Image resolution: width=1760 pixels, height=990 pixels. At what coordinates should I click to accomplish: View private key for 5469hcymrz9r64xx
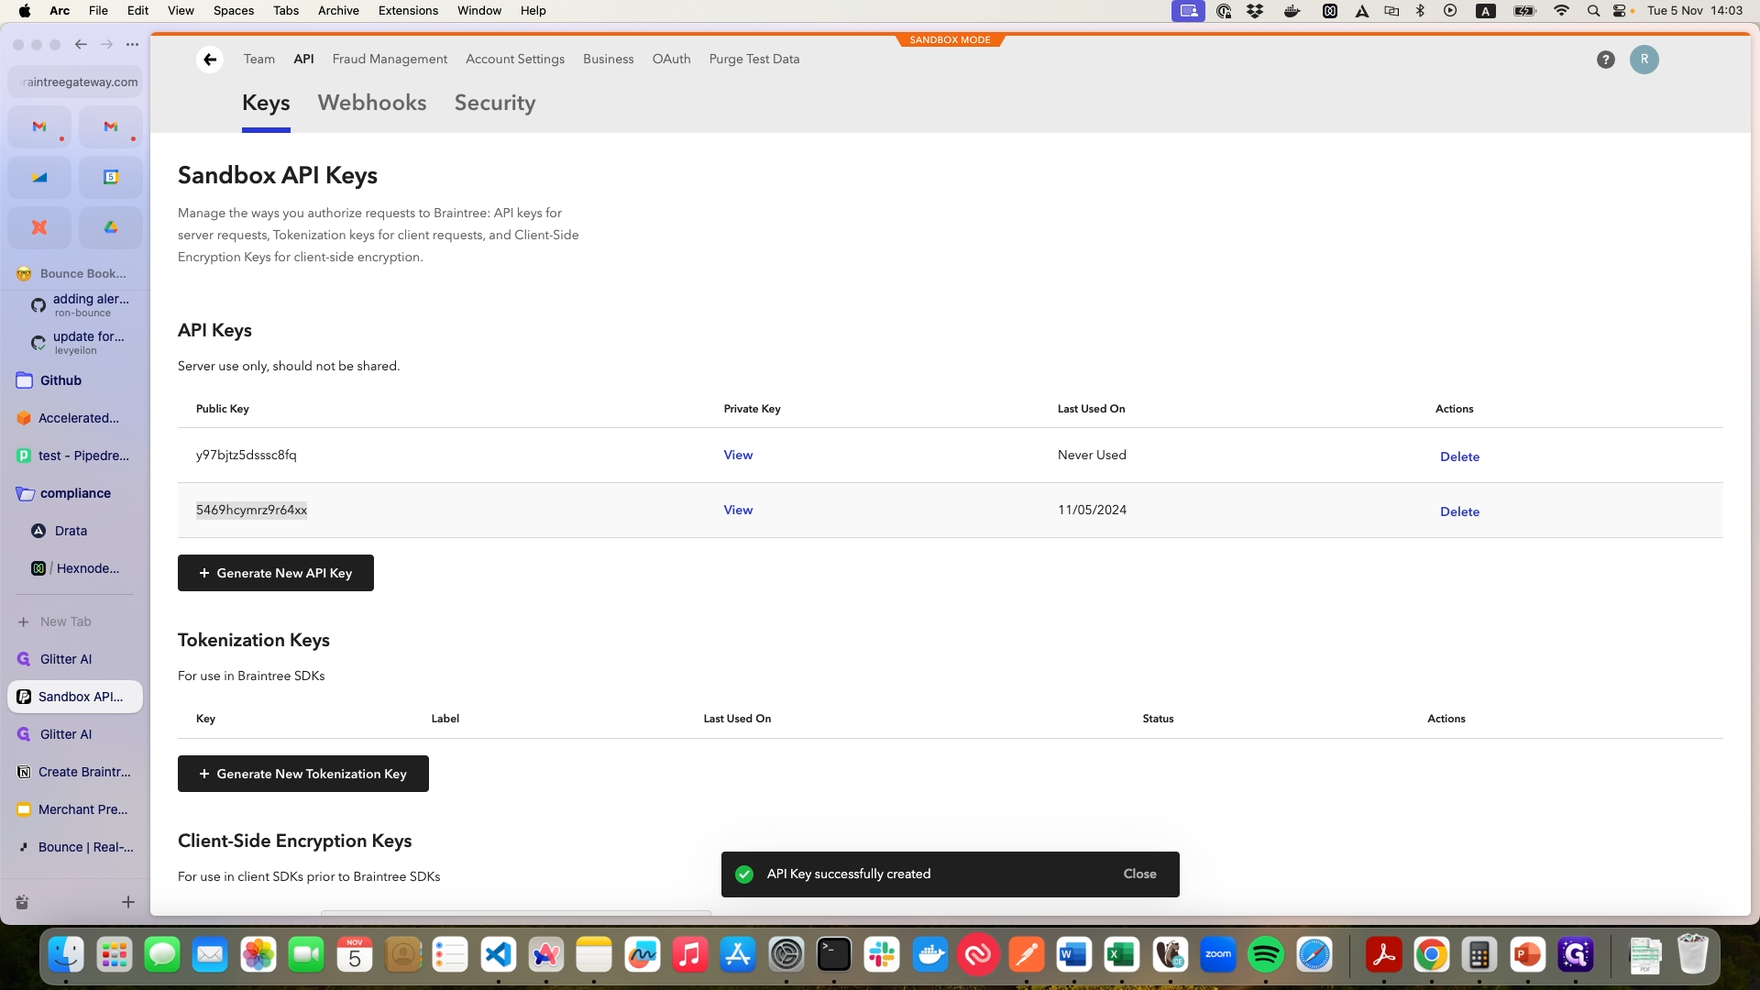738,510
